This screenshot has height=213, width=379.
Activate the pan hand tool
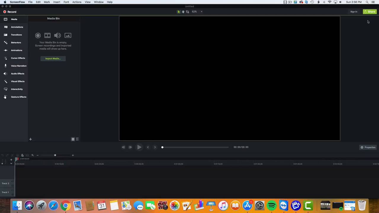[183, 12]
